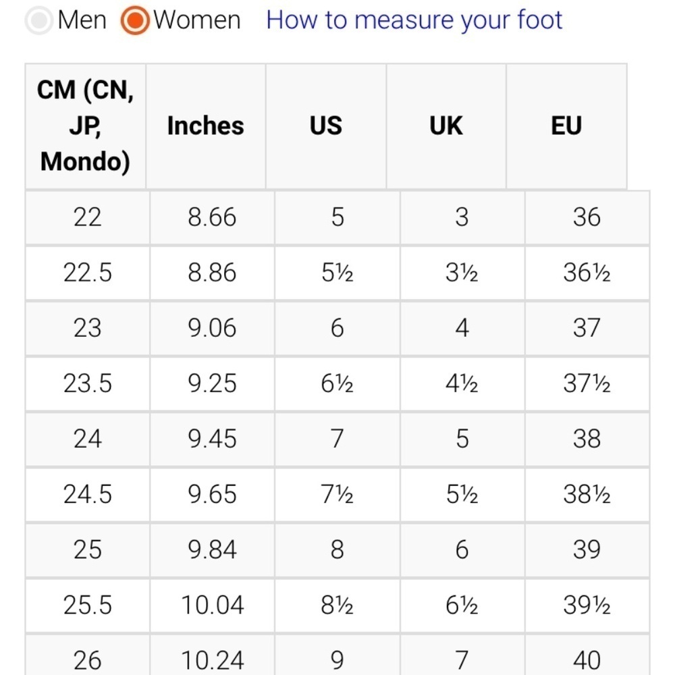This screenshot has width=675, height=675.
Task: Select the EU size 36½ cell
Action: 587,273
